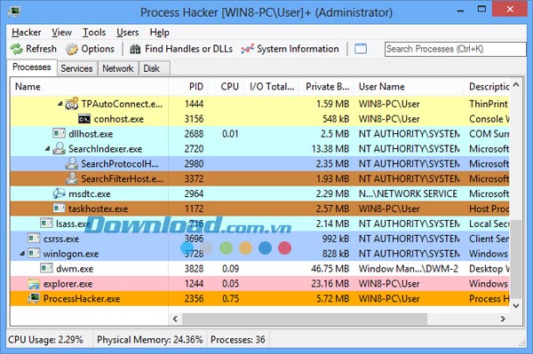Click the ProcessHacker.exe icon
The height and width of the screenshot is (354, 533).
point(34,298)
